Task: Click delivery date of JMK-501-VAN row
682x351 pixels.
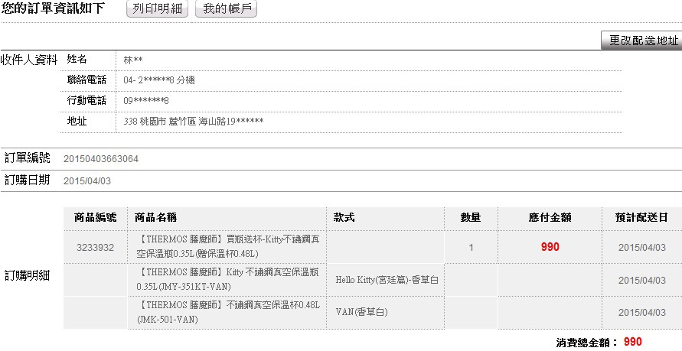Action: [x=642, y=313]
